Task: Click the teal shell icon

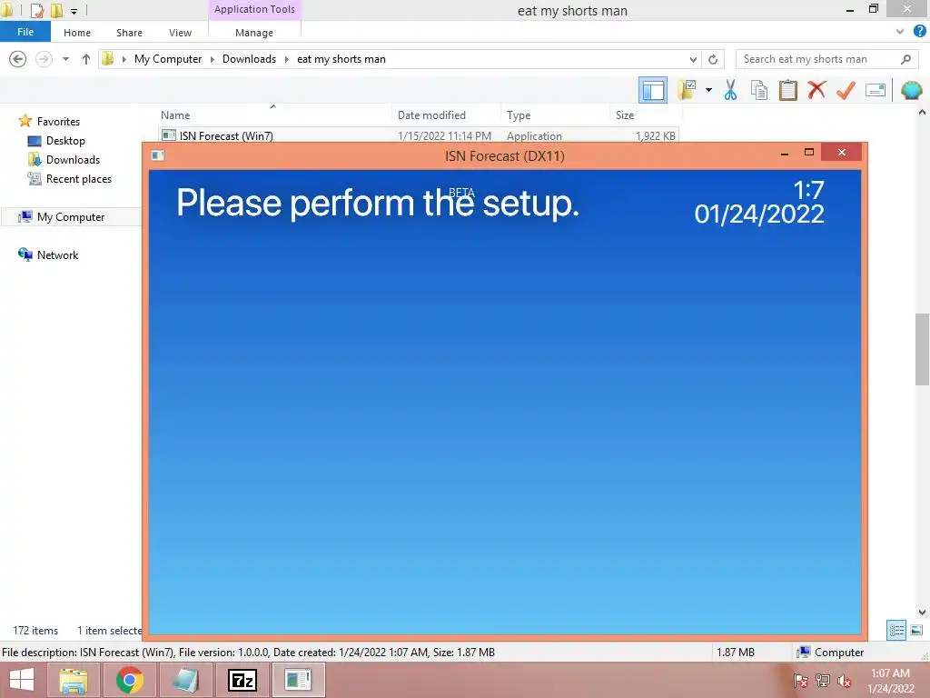Action: pos(912,90)
